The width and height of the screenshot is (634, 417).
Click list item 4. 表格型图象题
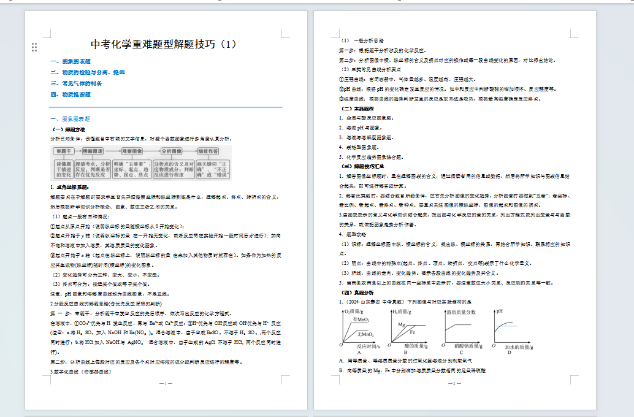[x=359, y=147]
